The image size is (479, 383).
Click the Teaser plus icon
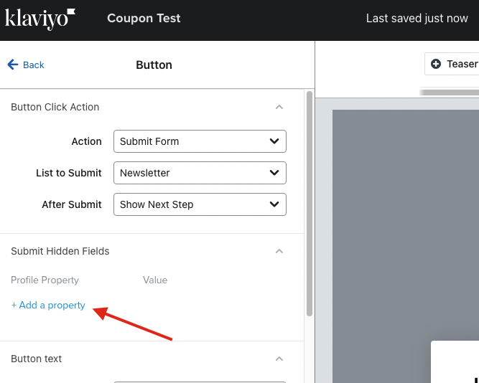[436, 64]
